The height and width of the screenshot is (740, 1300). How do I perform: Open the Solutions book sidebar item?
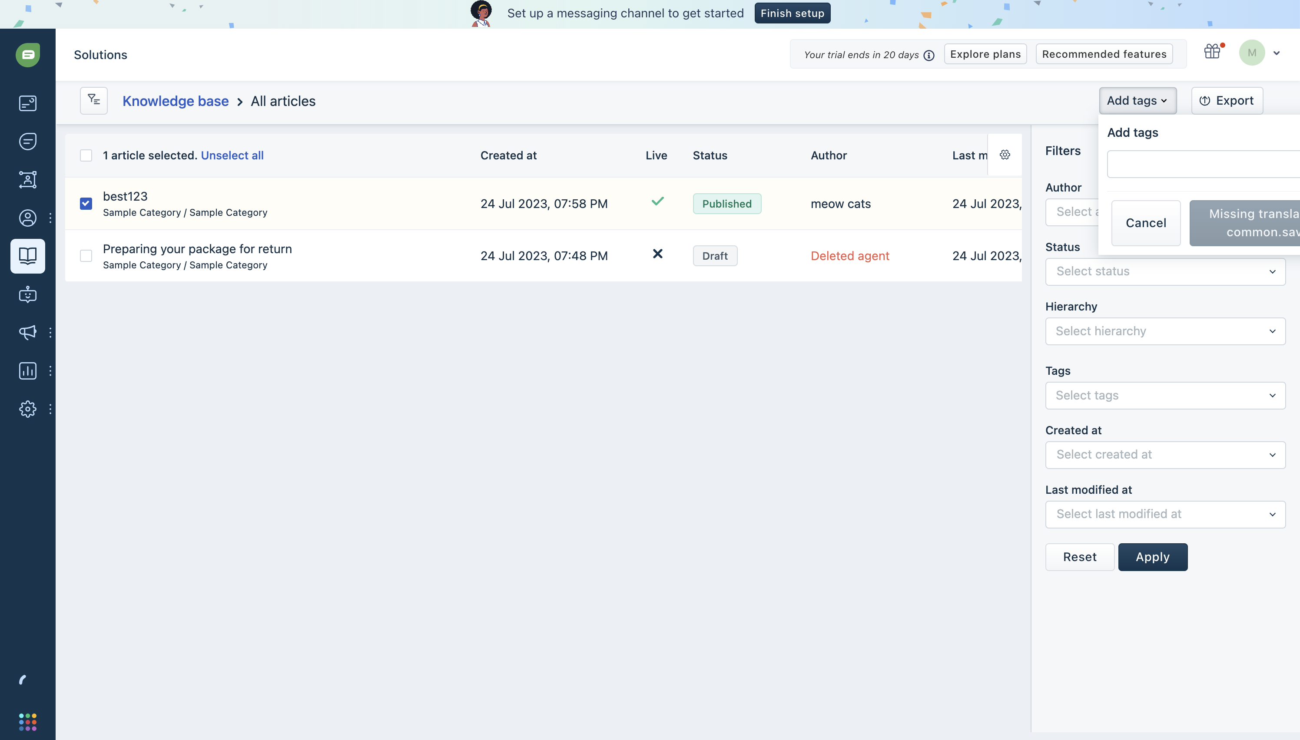[x=27, y=256]
